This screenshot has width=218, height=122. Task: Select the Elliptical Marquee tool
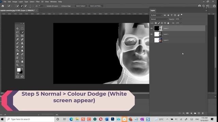tap(22, 28)
